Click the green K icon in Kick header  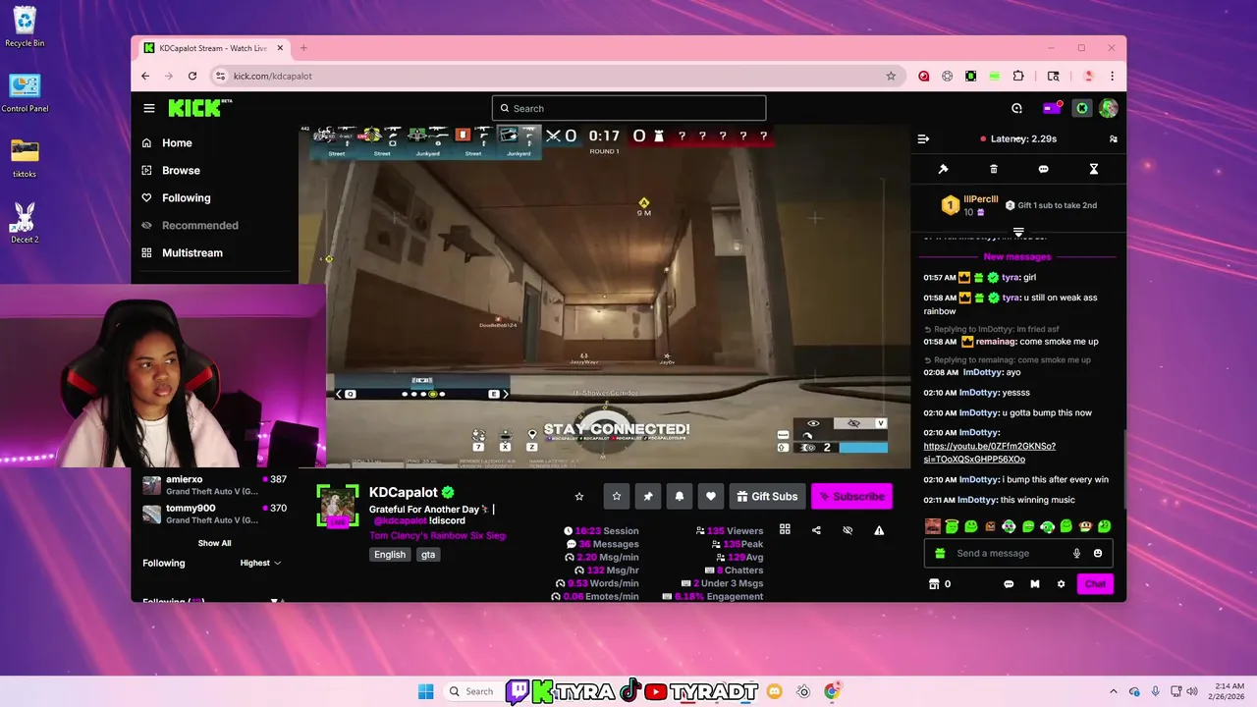1082,108
